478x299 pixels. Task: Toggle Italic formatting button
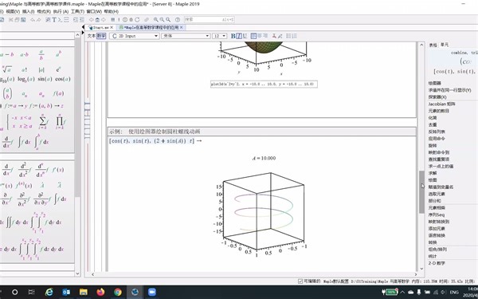[x=239, y=36]
